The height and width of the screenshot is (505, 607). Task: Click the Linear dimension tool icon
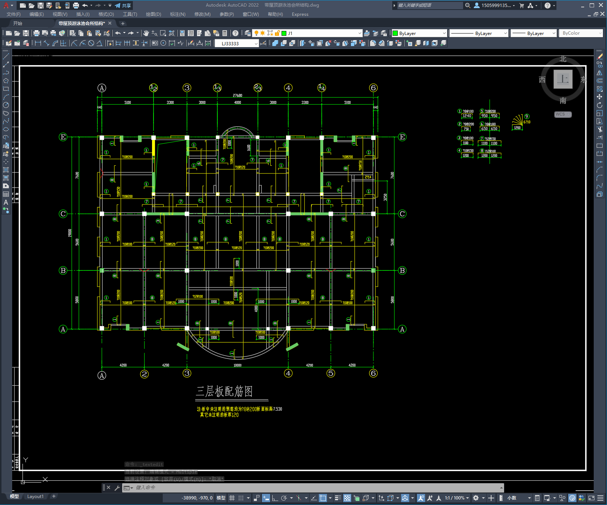click(38, 43)
